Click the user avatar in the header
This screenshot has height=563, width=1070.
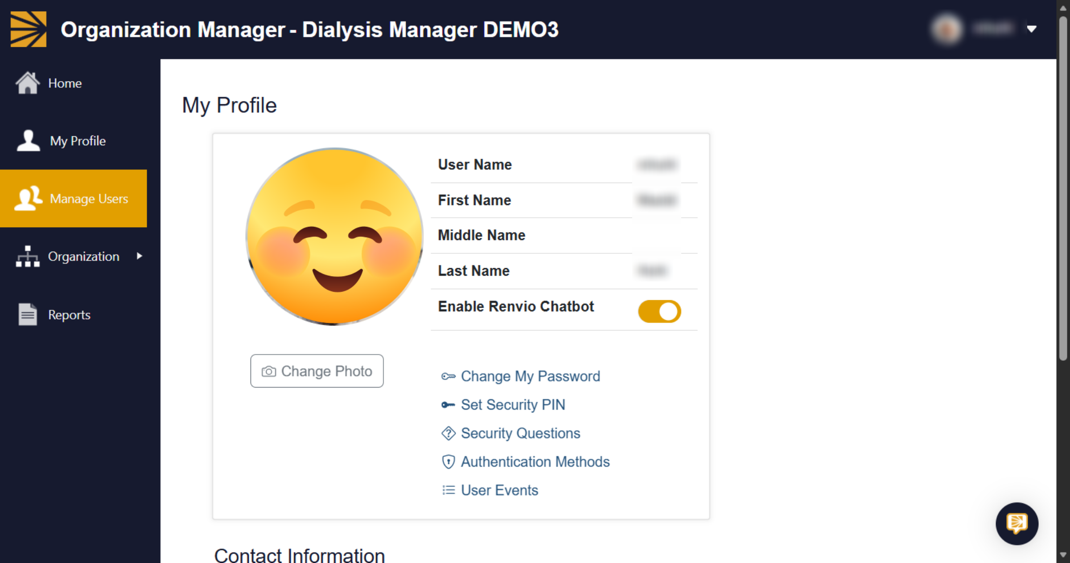(947, 29)
